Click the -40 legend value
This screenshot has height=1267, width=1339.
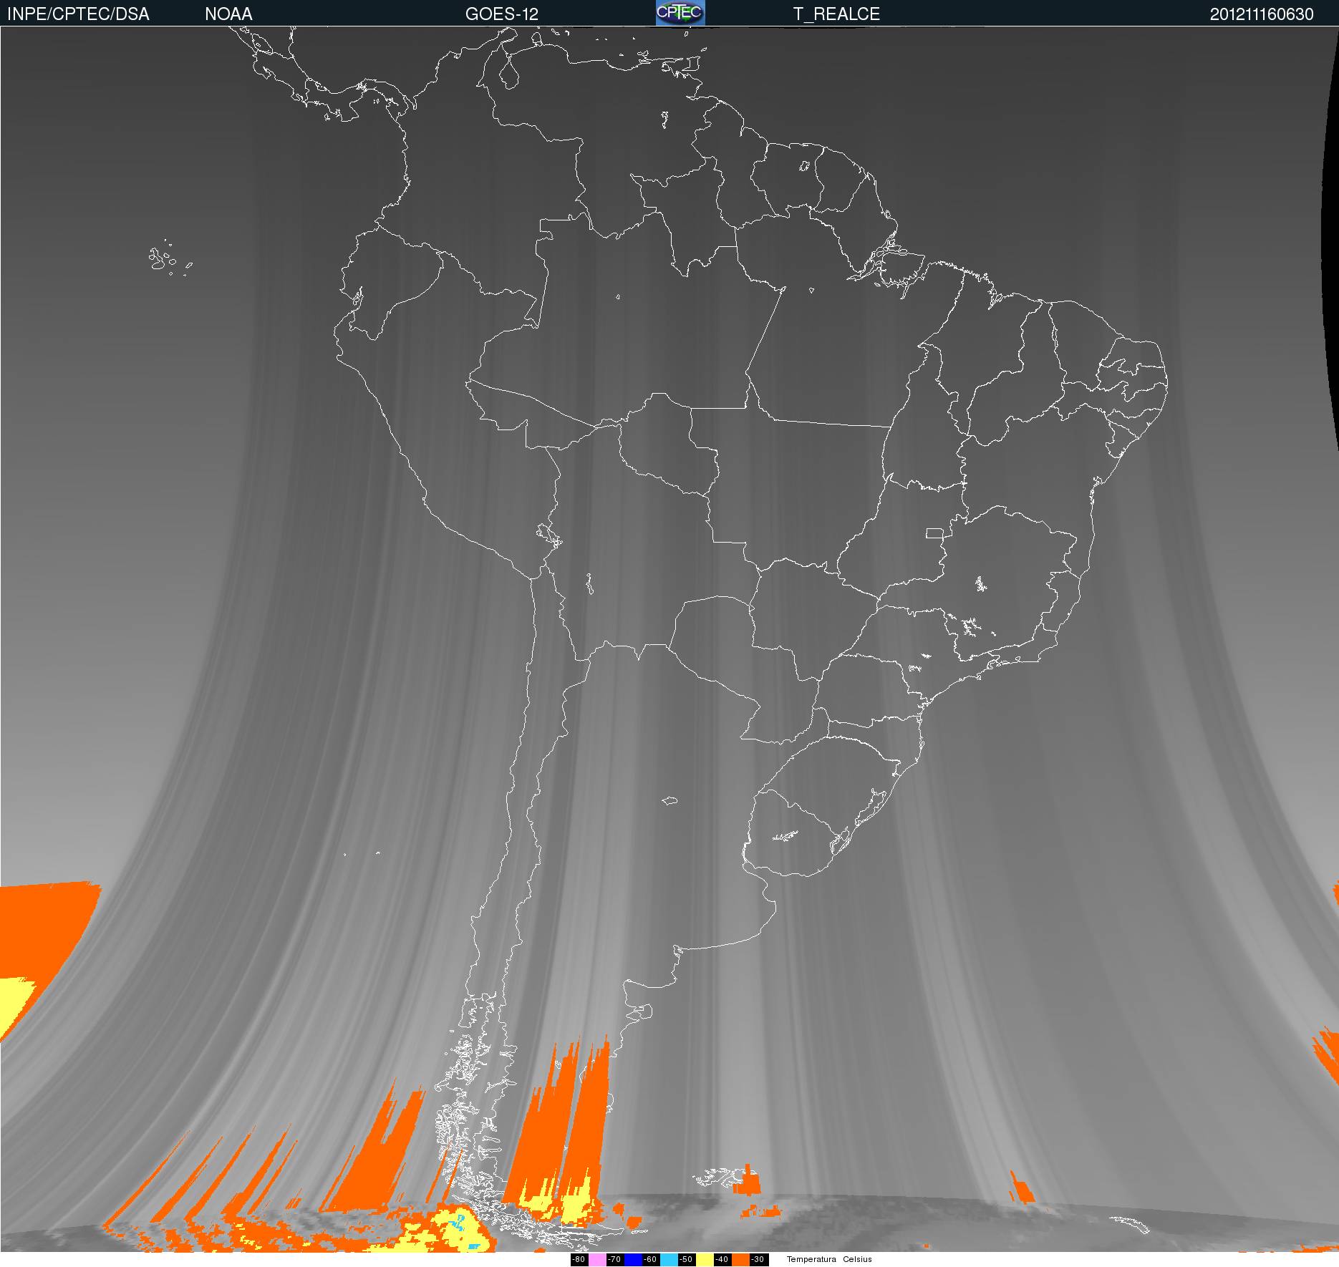click(x=722, y=1260)
